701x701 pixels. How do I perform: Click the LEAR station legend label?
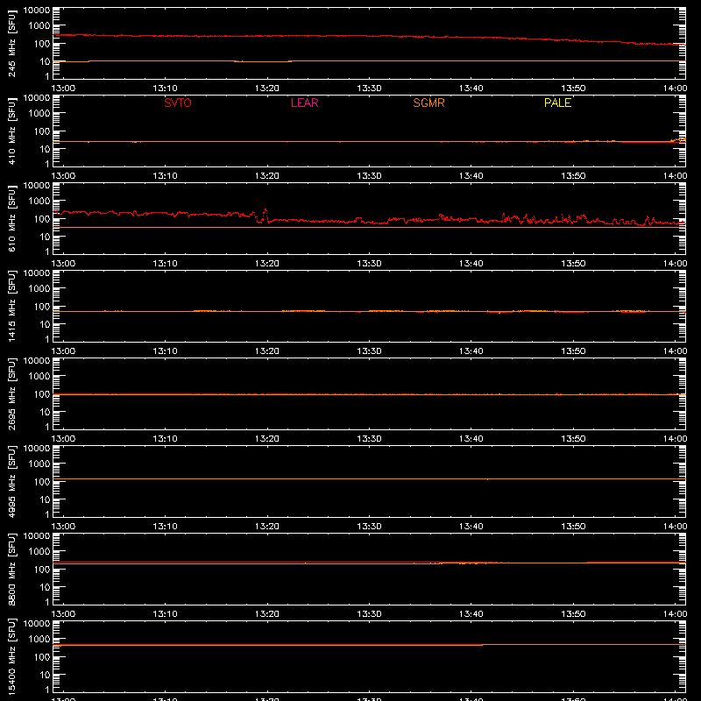pyautogui.click(x=304, y=103)
